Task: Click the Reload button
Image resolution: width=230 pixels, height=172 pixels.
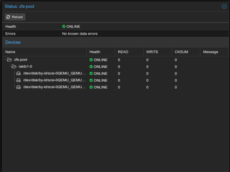Action: pos(15,17)
